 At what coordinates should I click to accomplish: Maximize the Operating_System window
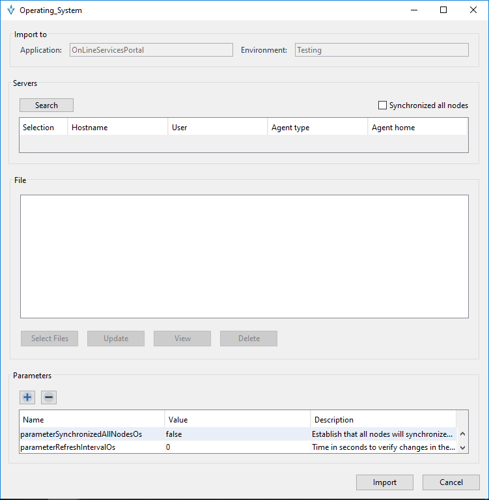point(443,10)
